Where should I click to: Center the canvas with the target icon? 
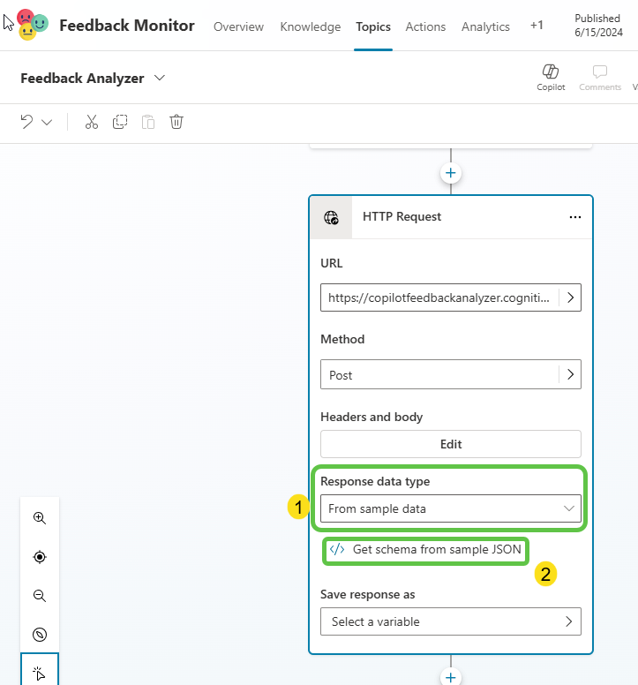click(x=40, y=557)
